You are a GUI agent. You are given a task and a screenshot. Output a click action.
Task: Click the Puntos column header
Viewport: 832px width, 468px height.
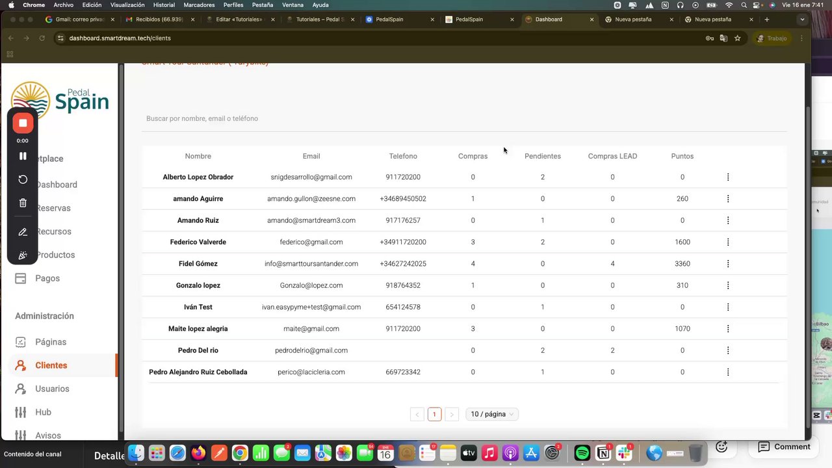(x=682, y=156)
